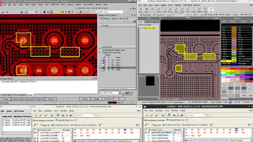
Task: Click back blue arrow in light-titled RVE toolbar
Action: pyautogui.click(x=63, y=115)
